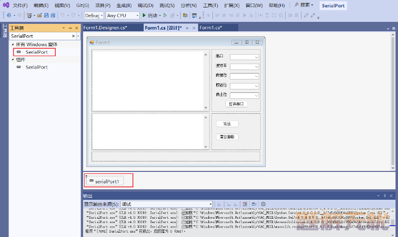This screenshot has height=237, width=398.
Task: Open the 编辑(E) menu
Action: [41, 5]
